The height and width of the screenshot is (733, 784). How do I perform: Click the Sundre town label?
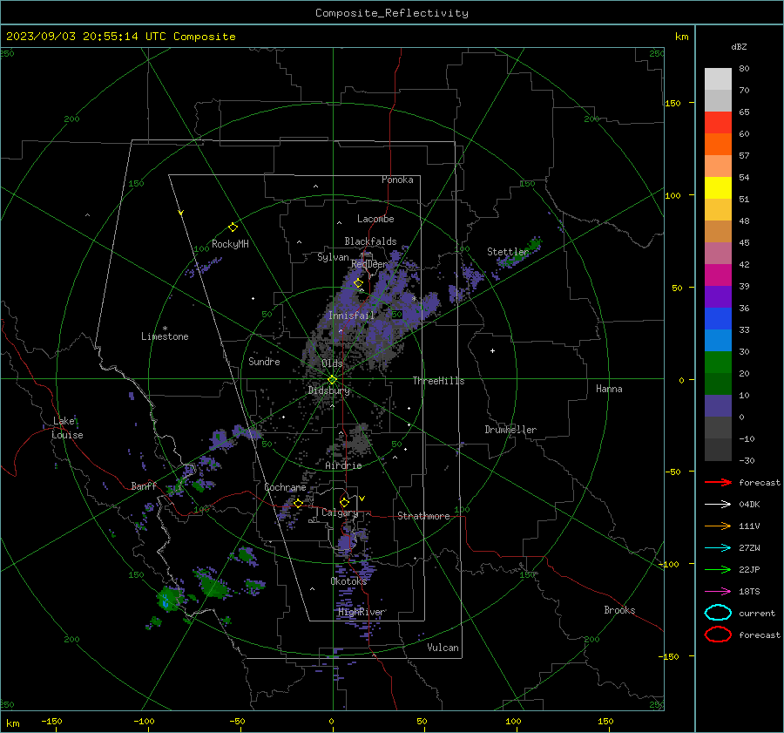[264, 362]
